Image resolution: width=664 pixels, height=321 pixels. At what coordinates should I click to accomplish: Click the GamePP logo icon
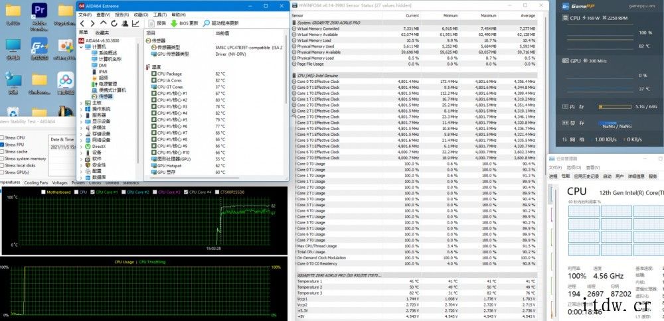pos(566,6)
